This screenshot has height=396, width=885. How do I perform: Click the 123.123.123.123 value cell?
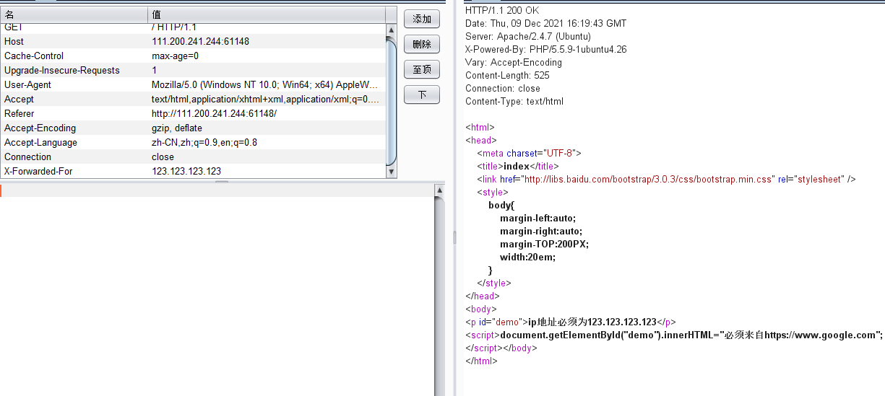click(x=267, y=171)
